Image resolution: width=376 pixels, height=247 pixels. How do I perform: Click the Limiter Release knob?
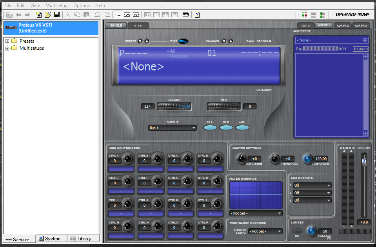(311, 231)
